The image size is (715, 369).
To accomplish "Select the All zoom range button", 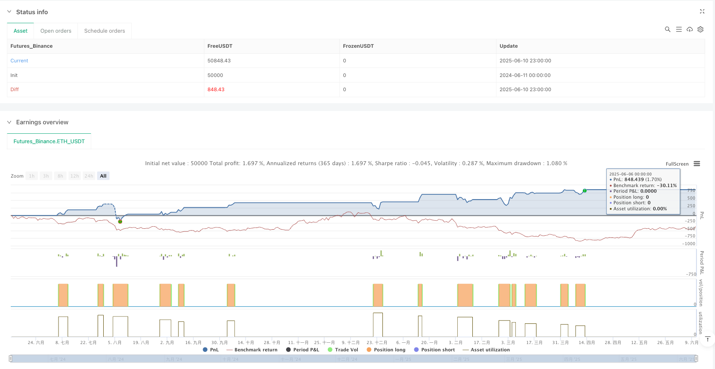I will click(103, 176).
